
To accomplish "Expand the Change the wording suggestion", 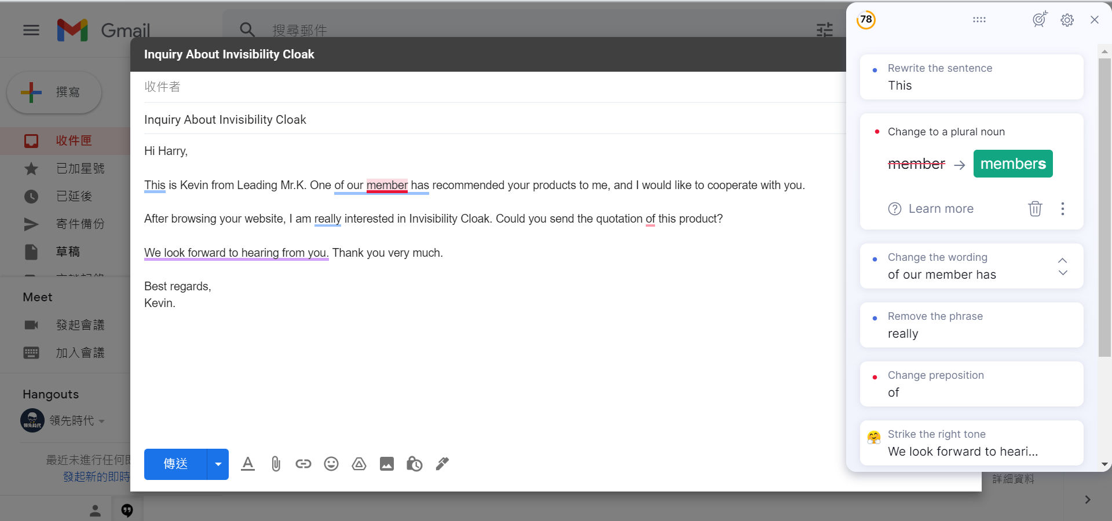I will (x=1063, y=267).
